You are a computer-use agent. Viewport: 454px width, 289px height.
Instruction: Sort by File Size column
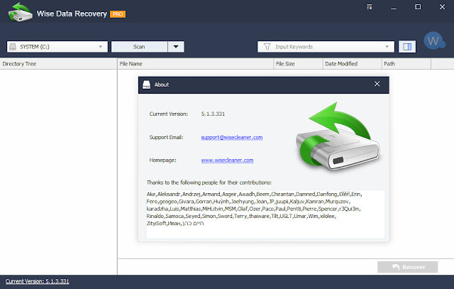pyautogui.click(x=298, y=64)
